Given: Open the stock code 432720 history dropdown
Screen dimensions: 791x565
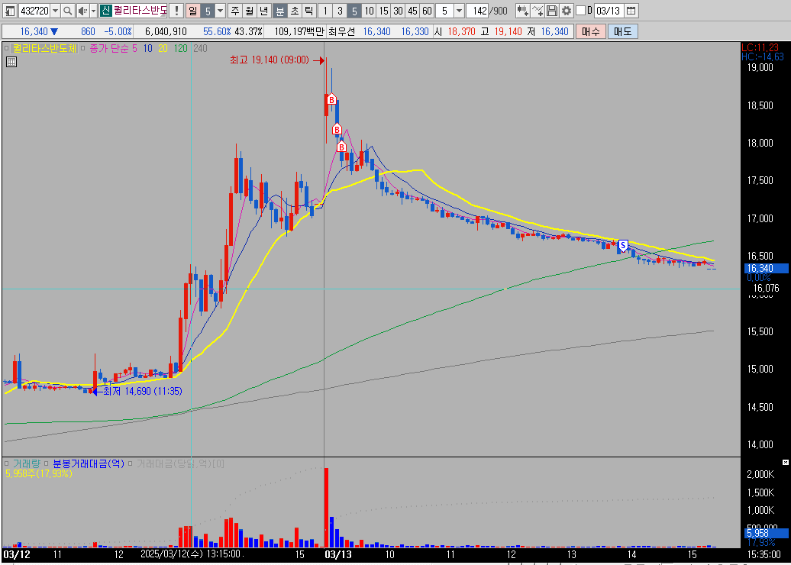Looking at the screenshot, I should pos(55,10).
